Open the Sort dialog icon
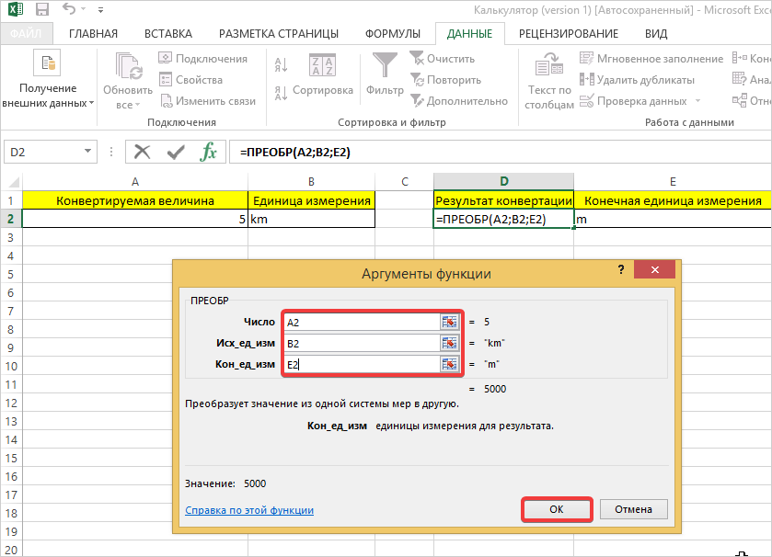This screenshot has height=557, width=772. [x=322, y=66]
